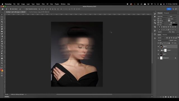179x101 pixels.
Task: Toggle lock transparent pixels
Action: (161, 43)
